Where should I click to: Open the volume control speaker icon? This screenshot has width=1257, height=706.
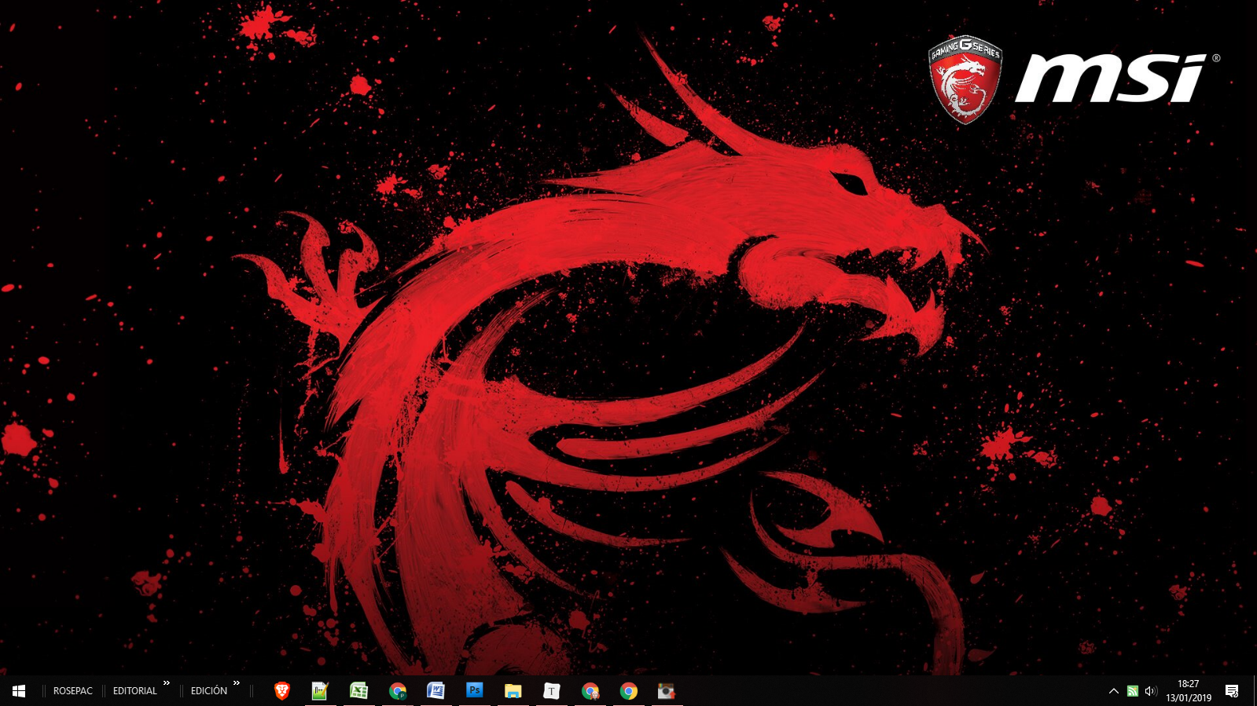[1151, 691]
